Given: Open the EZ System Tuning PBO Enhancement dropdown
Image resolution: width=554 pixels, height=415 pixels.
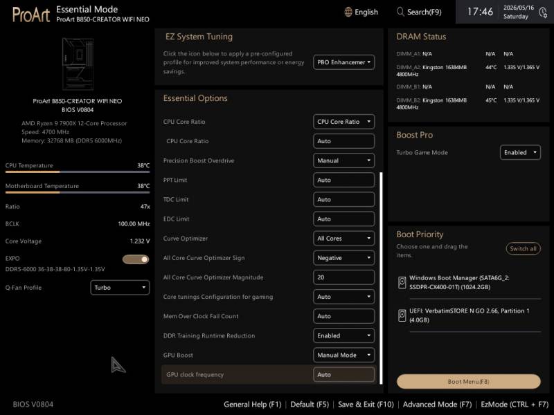Looking at the screenshot, I should [343, 62].
